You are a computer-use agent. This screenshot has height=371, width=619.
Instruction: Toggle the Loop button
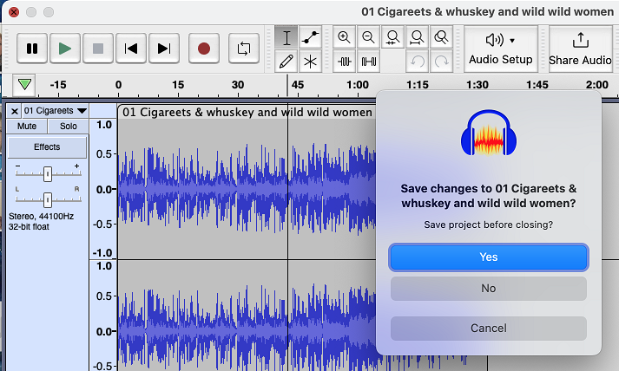click(244, 49)
